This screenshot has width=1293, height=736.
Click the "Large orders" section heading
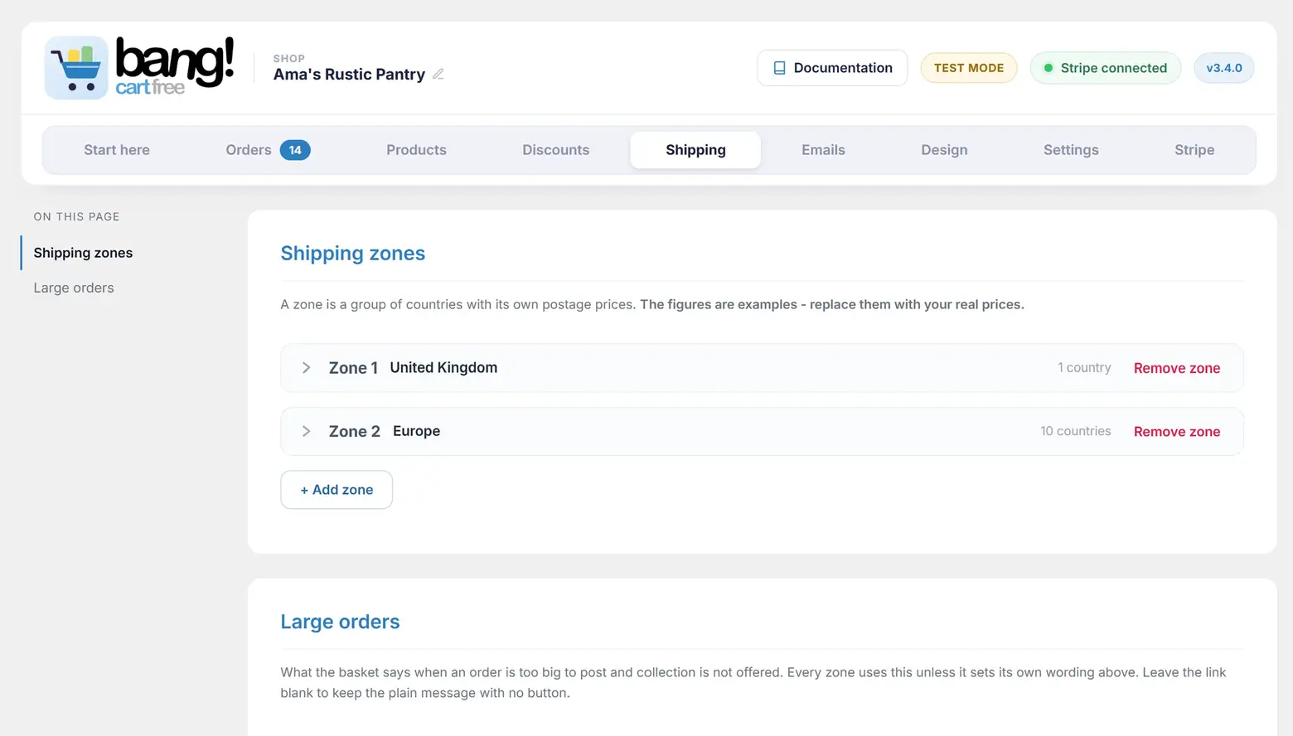[340, 622]
